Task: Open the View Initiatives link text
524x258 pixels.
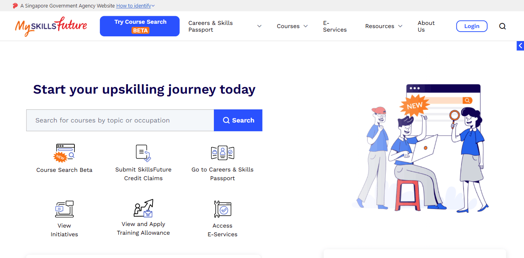Action: (64, 230)
